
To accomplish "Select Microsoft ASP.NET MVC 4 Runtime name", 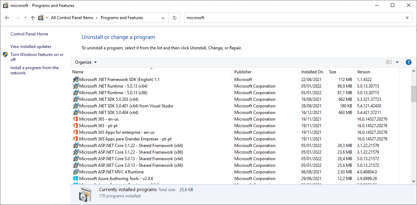I will pos(112,172).
